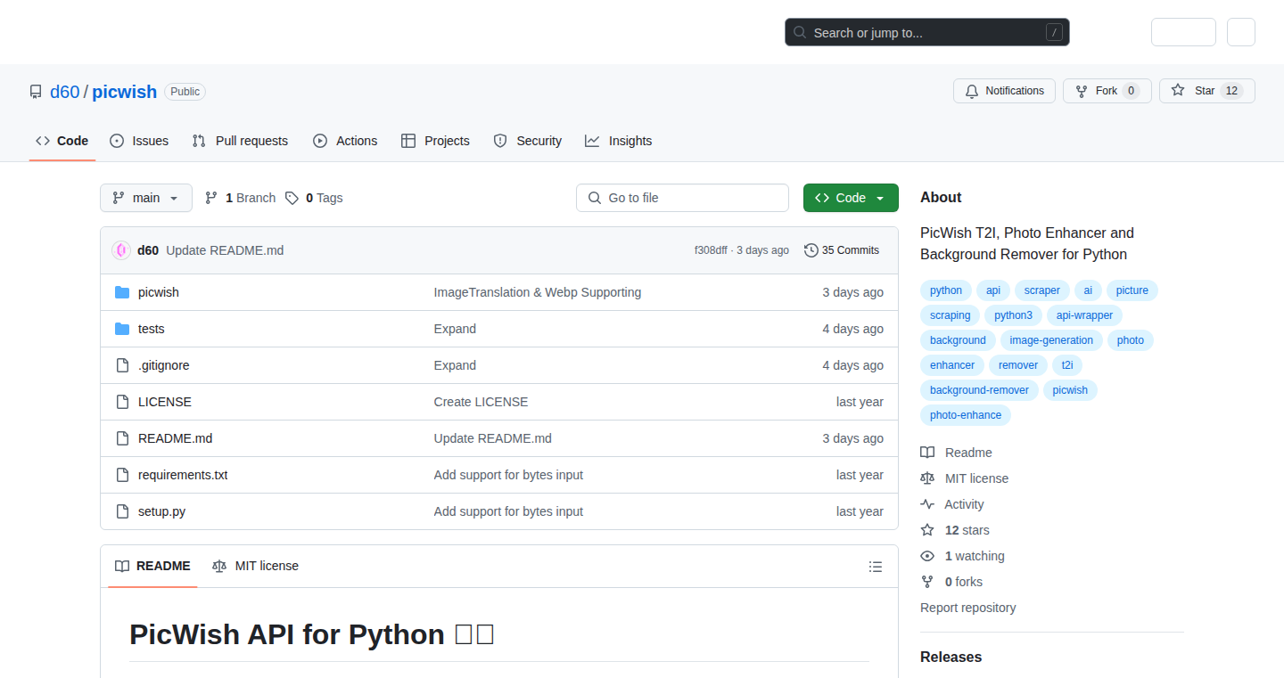Viewport: 1284px width, 678px height.
Task: Click the d60 avatar in commit row
Action: coord(121,250)
